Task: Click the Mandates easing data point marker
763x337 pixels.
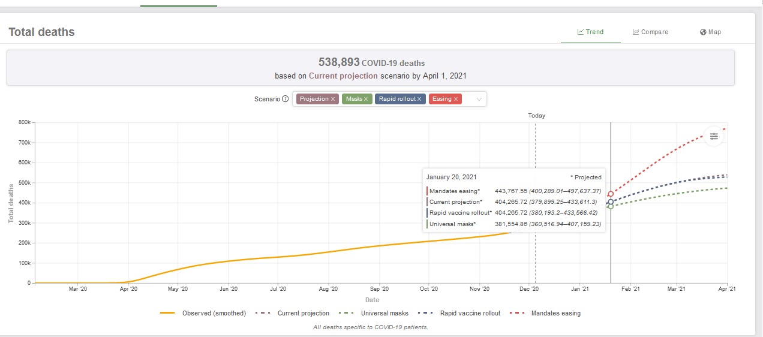Action: 611,194
